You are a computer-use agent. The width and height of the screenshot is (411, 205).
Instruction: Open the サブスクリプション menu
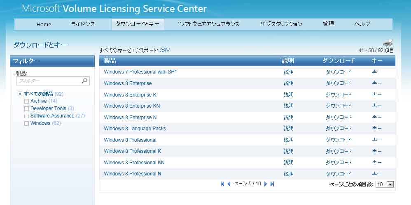(281, 24)
